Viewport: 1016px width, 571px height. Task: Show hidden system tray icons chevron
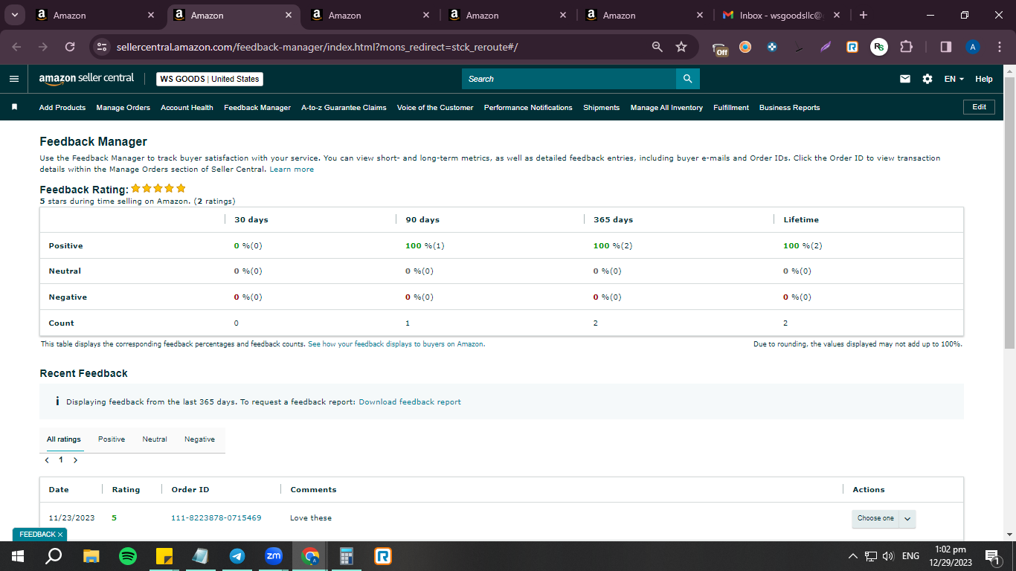click(x=853, y=556)
